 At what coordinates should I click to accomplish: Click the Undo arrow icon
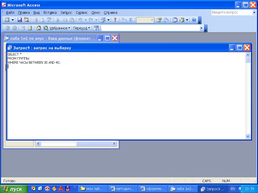tap(80, 20)
